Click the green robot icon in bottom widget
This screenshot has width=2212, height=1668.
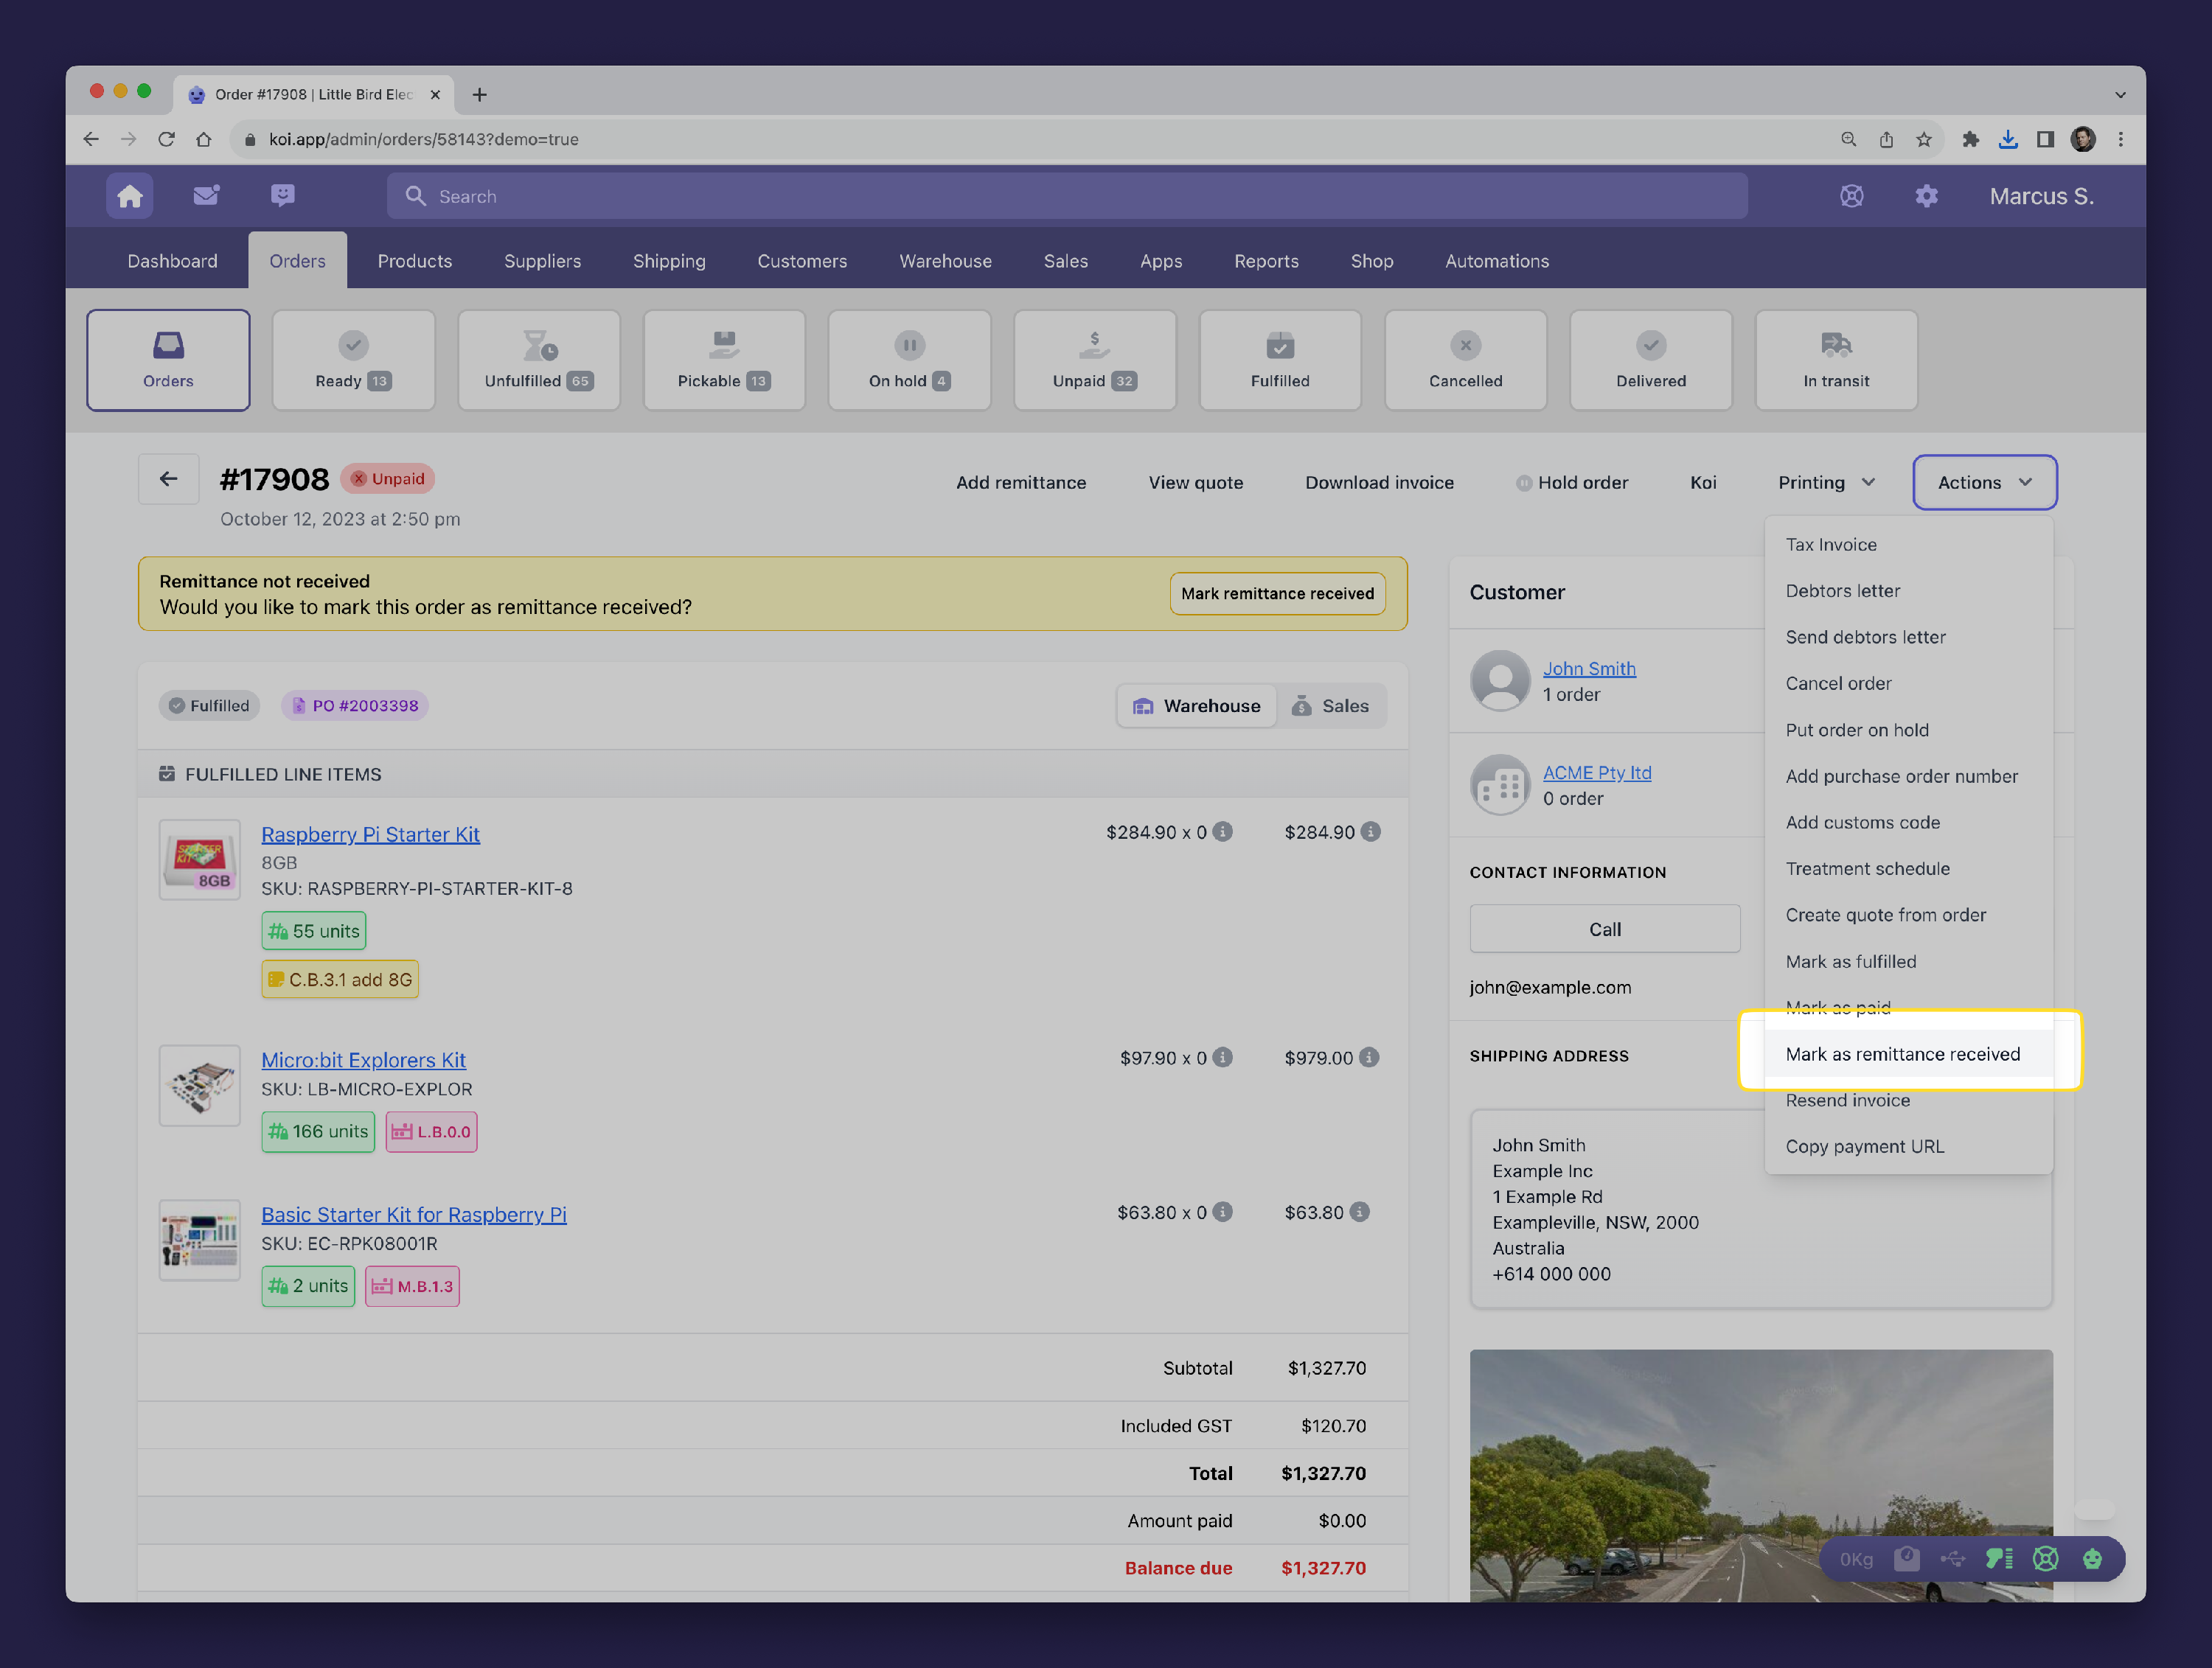click(x=2092, y=1558)
